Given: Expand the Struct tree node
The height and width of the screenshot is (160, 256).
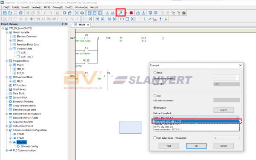Looking at the screenshot, I should (x=11, y=40).
